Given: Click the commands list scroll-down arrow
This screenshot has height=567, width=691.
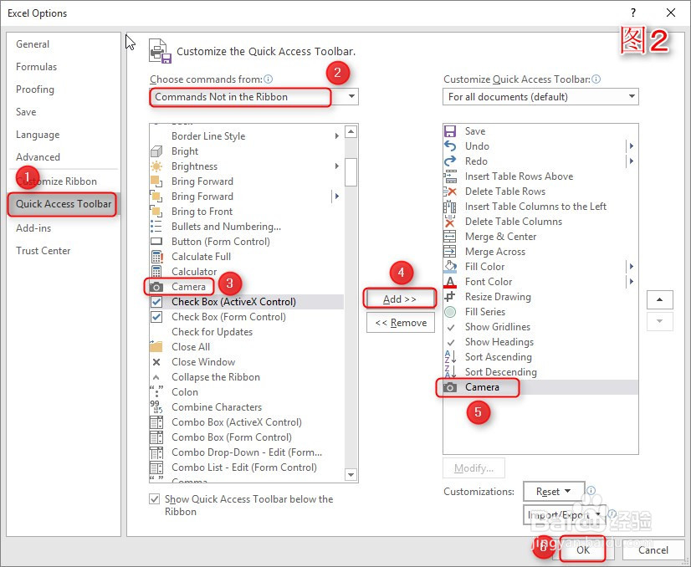Looking at the screenshot, I should point(351,475).
